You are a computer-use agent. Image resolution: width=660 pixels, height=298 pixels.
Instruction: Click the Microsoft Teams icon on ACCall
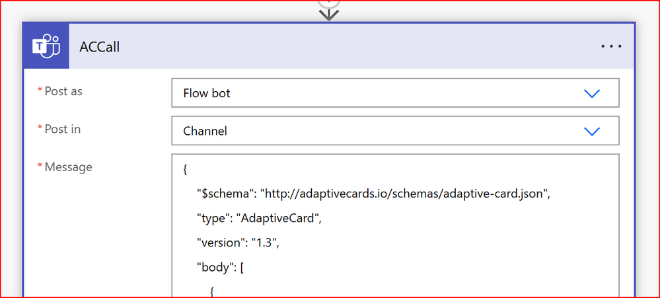click(46, 46)
